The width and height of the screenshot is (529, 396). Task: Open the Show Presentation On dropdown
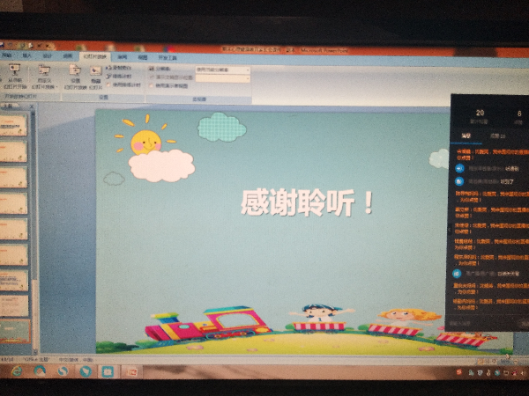point(223,78)
